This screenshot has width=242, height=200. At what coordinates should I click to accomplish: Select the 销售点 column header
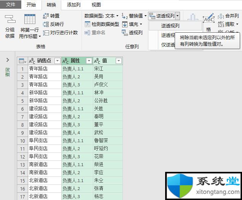pos(44,61)
